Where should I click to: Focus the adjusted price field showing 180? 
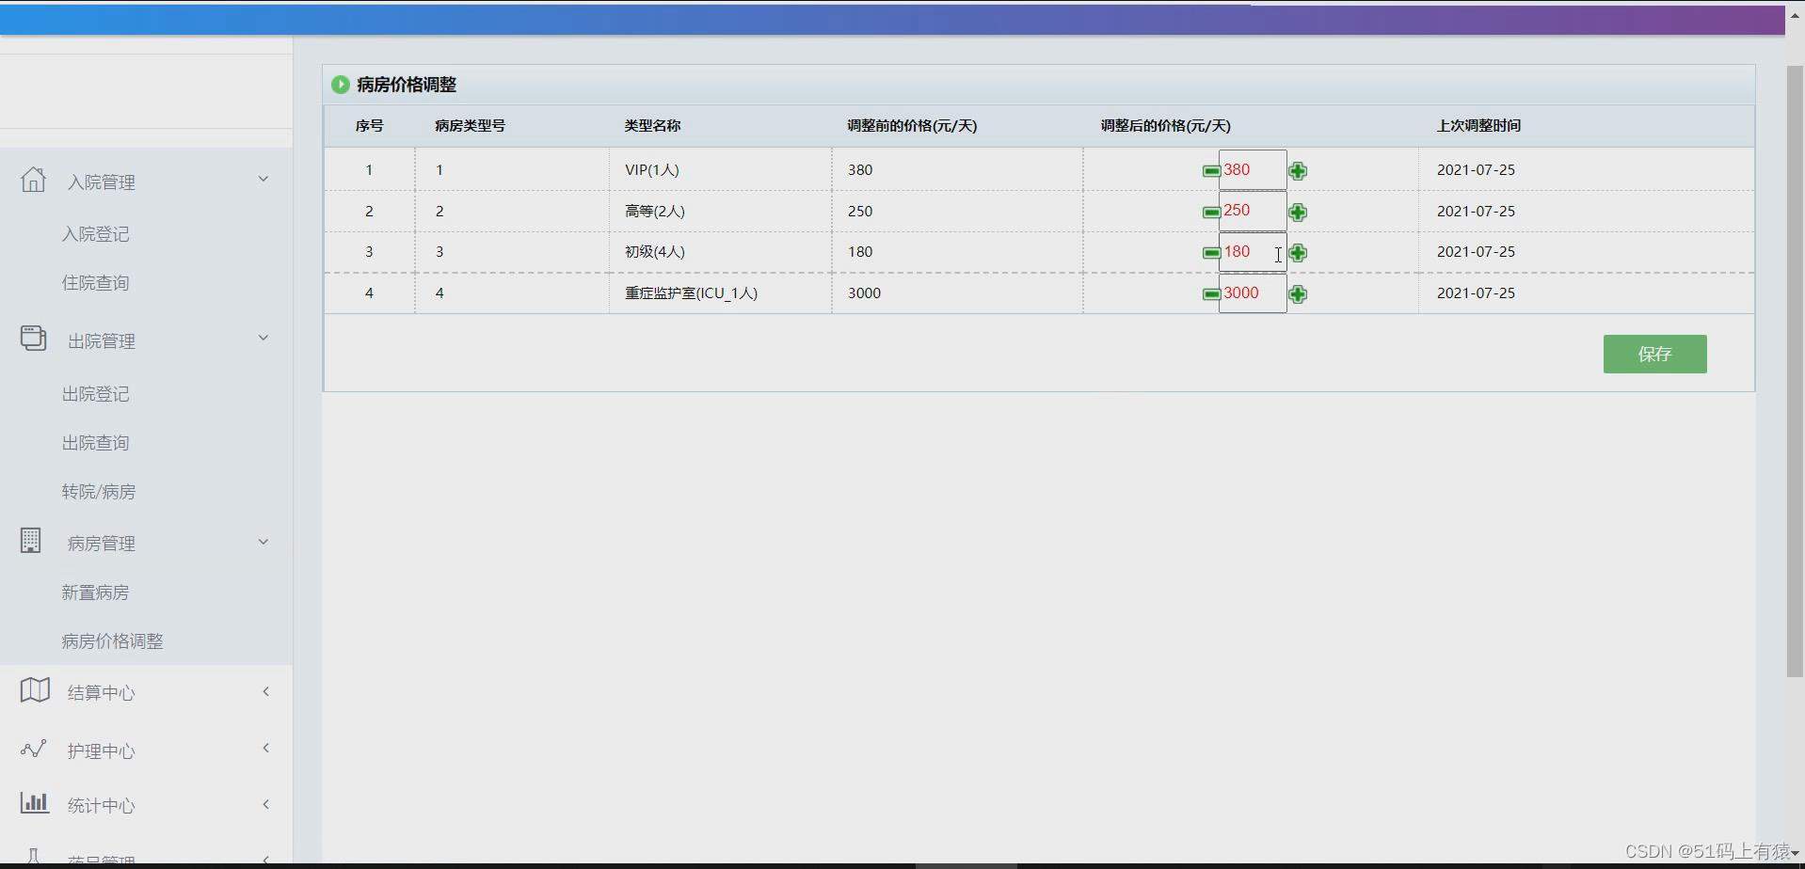pyautogui.click(x=1253, y=252)
